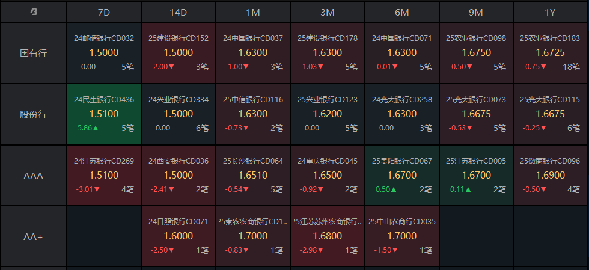
Task: Select the 9M tenor column header
Action: point(476,12)
